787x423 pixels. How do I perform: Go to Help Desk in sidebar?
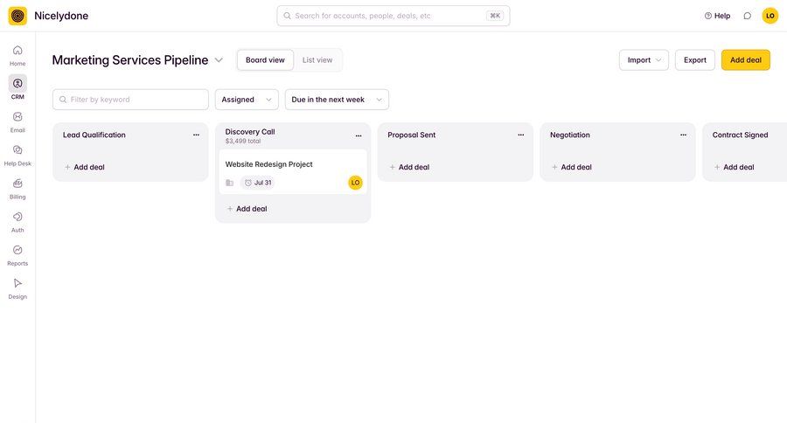(17, 155)
